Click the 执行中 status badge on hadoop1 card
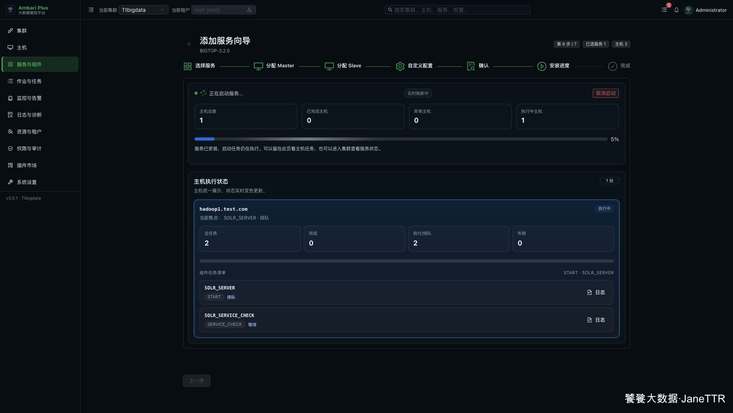Image resolution: width=733 pixels, height=413 pixels. 604,209
